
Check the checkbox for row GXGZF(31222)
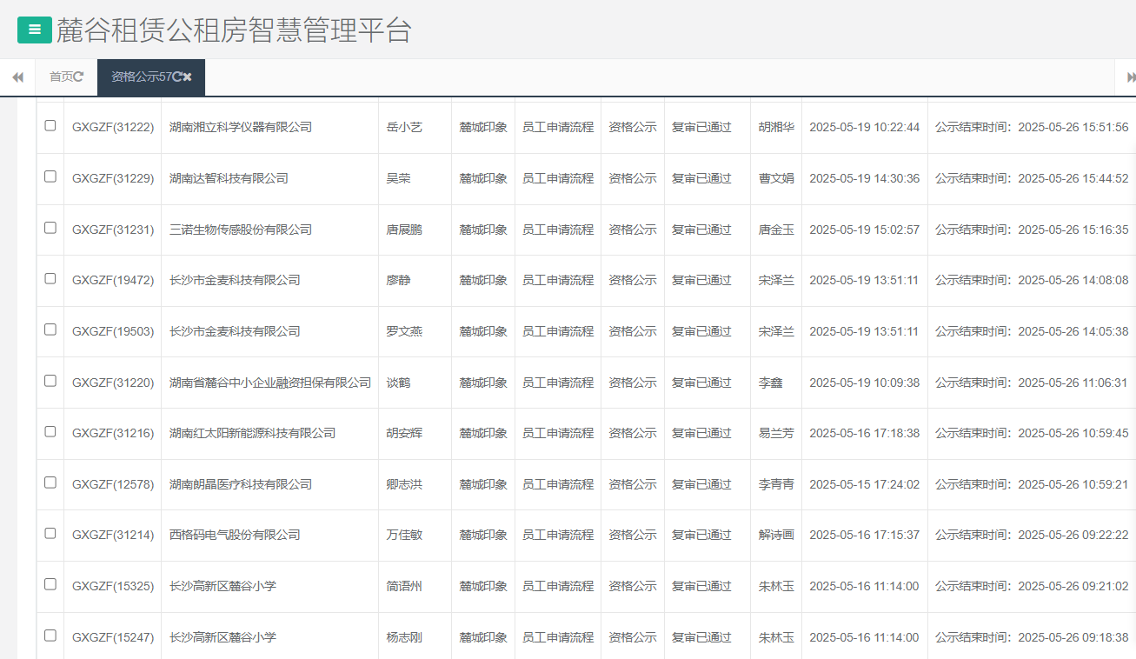[x=50, y=126]
